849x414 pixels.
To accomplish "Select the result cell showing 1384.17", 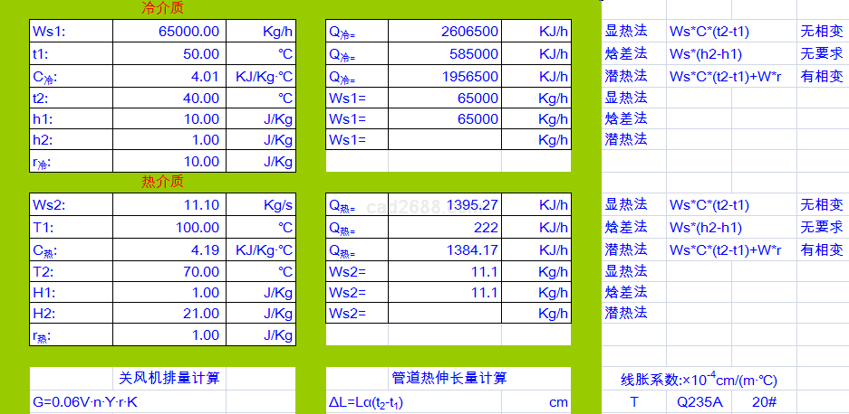I will click(445, 249).
